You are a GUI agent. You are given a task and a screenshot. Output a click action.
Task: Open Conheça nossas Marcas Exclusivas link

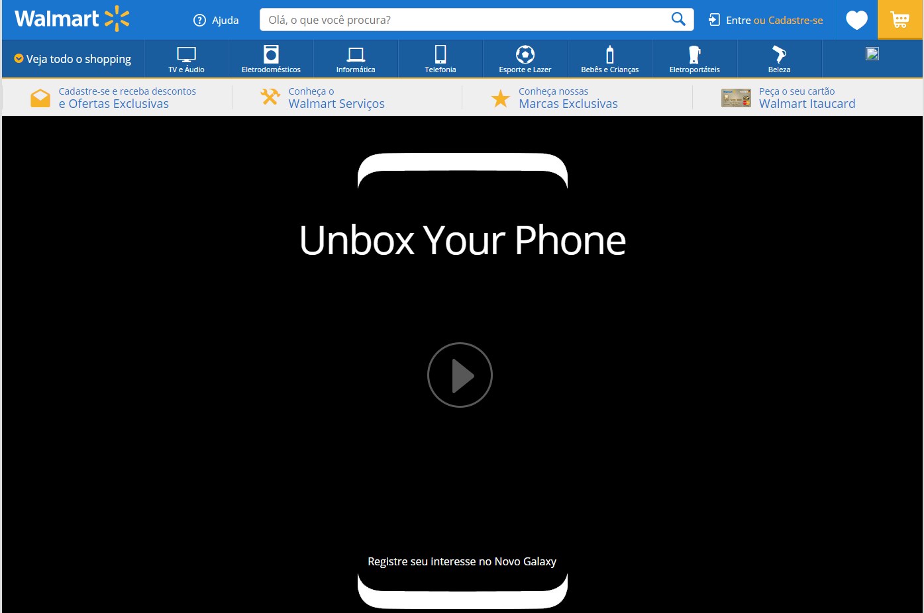(568, 97)
